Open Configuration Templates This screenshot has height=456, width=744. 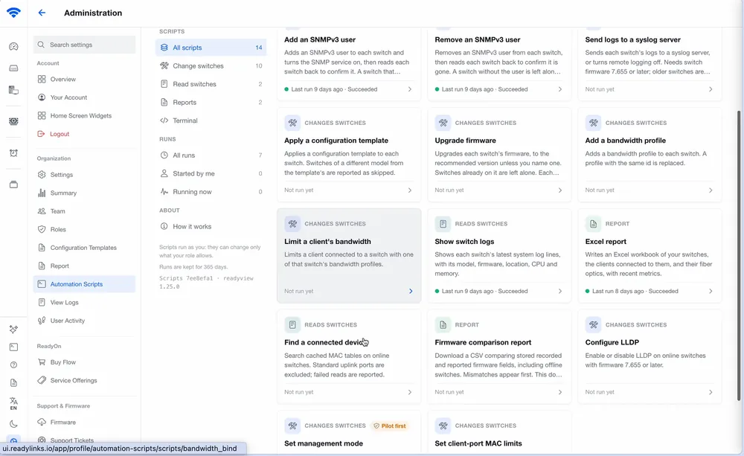coord(85,248)
